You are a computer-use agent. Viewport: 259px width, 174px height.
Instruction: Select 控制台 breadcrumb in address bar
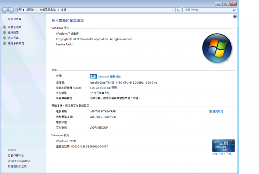click(x=30, y=10)
